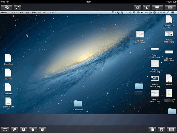Click the Bluetooth icon in Mac menu bar
The width and height of the screenshot is (177, 133).
[x=126, y=12]
